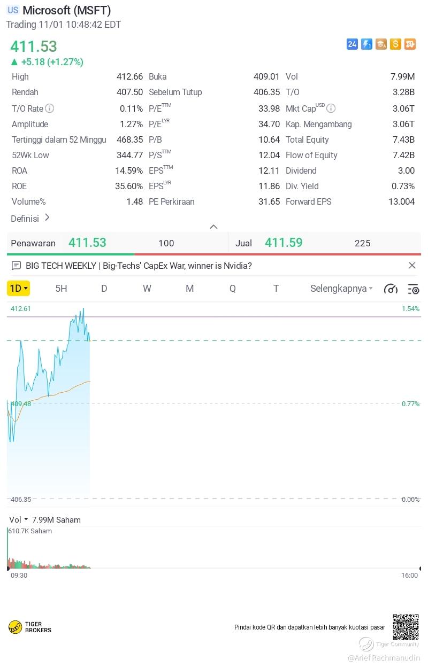Dismiss the BIG TECH WEEKLY banner

[412, 266]
